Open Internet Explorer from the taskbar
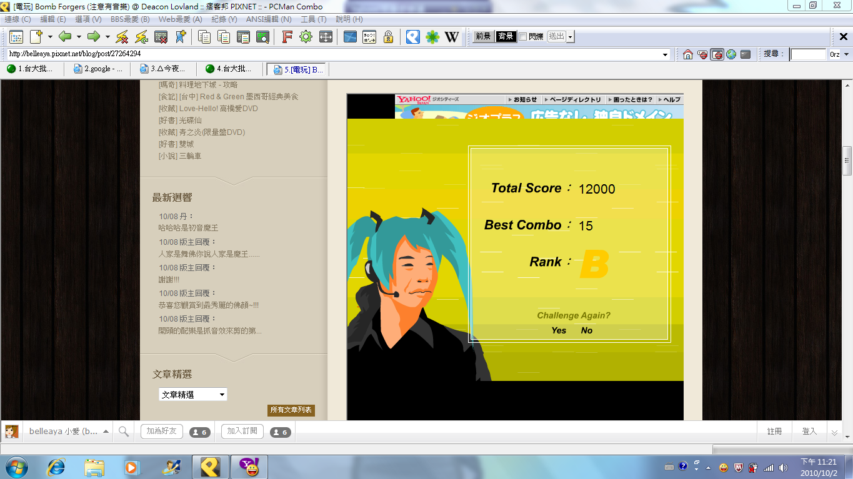The image size is (853, 479). click(x=56, y=467)
